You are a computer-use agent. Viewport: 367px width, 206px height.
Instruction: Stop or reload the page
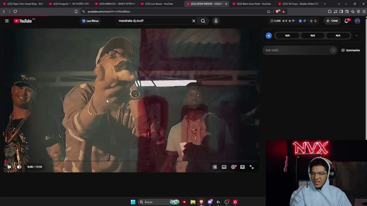click(15, 11)
